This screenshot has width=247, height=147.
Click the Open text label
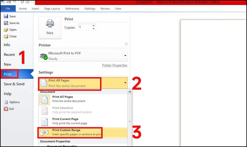coord(13,30)
